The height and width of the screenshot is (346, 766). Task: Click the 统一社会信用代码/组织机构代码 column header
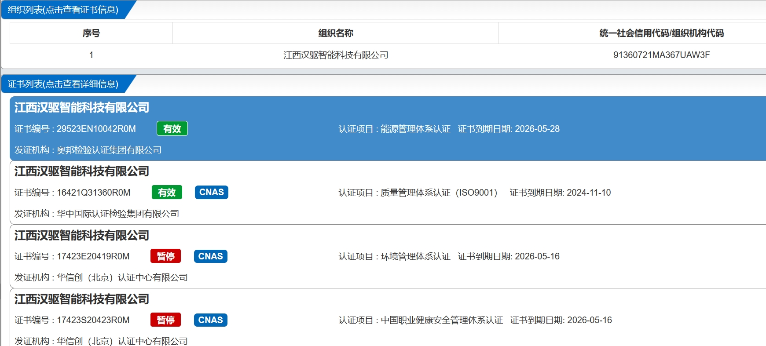point(661,33)
